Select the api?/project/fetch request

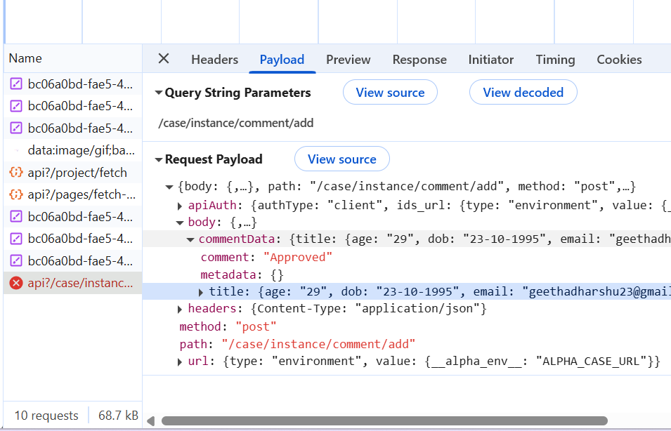pyautogui.click(x=73, y=172)
